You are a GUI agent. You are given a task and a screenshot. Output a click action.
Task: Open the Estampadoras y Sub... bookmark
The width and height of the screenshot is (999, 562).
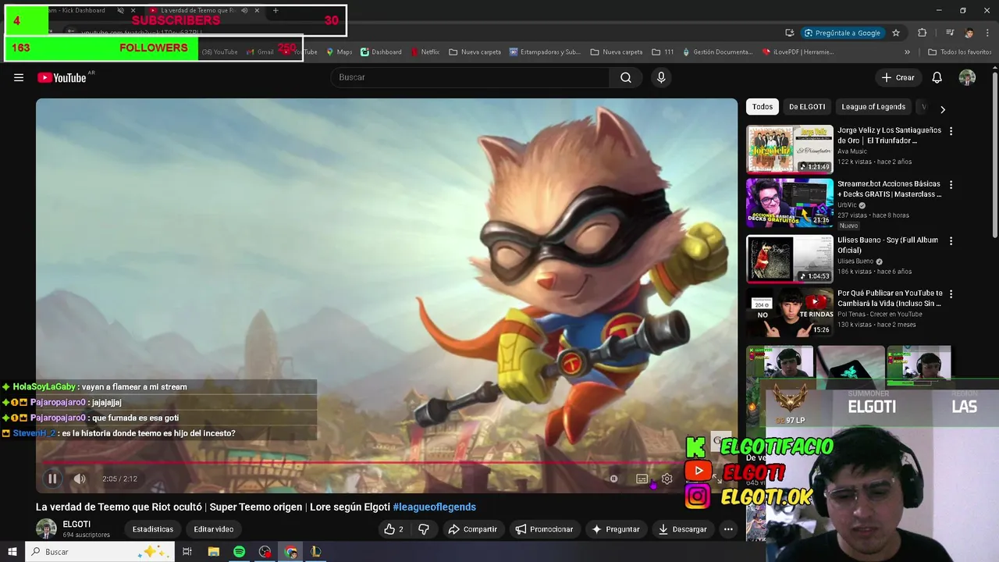545,52
